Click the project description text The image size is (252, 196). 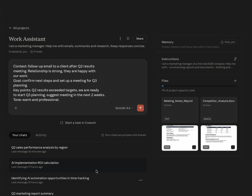click(x=77, y=46)
